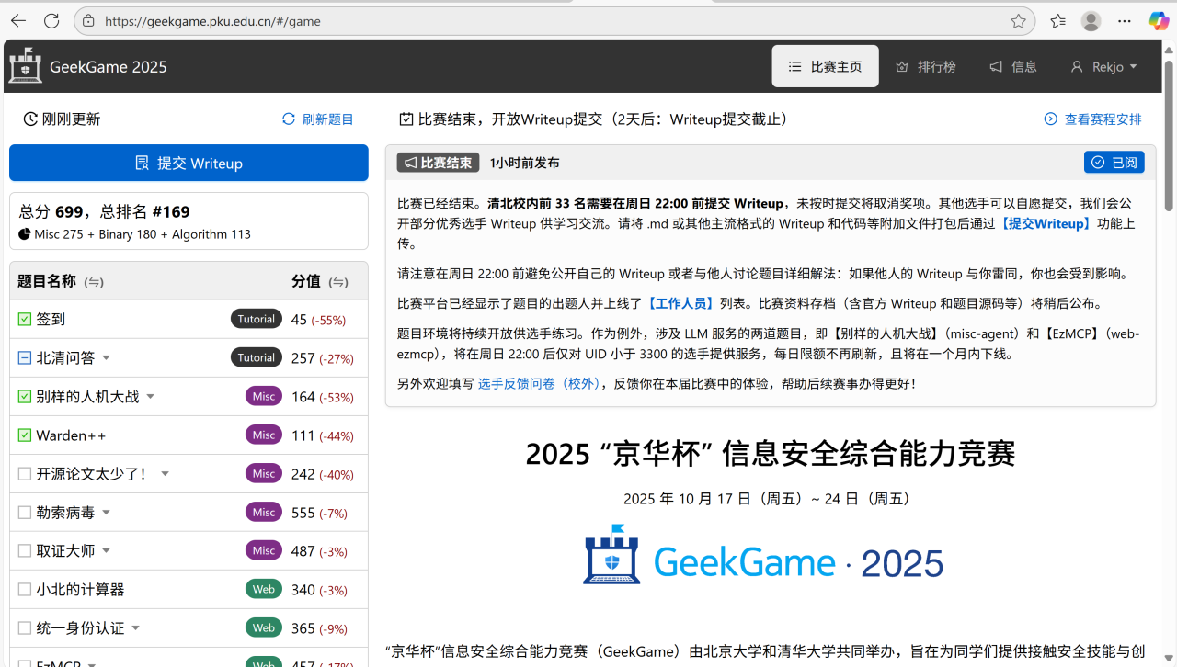Click the 555 score on 勒索病毒 row
The height and width of the screenshot is (667, 1177).
[x=303, y=513]
